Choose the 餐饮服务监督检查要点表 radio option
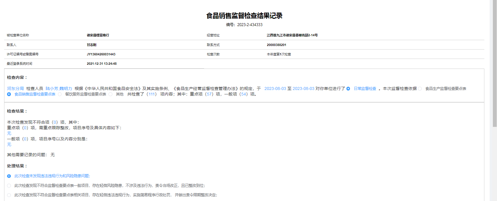 point(60,94)
